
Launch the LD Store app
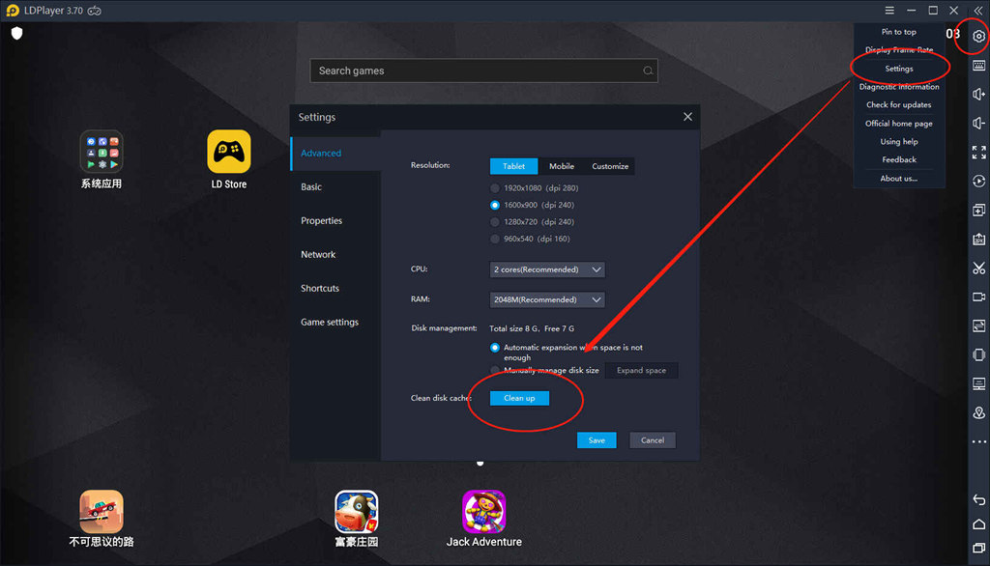click(229, 153)
